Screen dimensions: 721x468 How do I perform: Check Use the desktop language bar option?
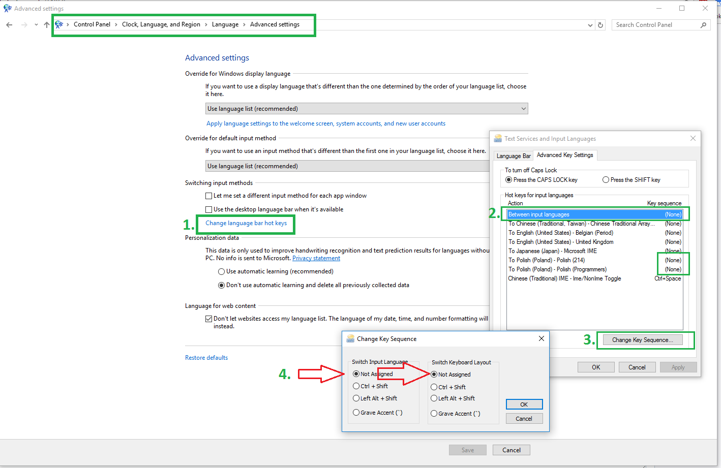pyautogui.click(x=208, y=209)
